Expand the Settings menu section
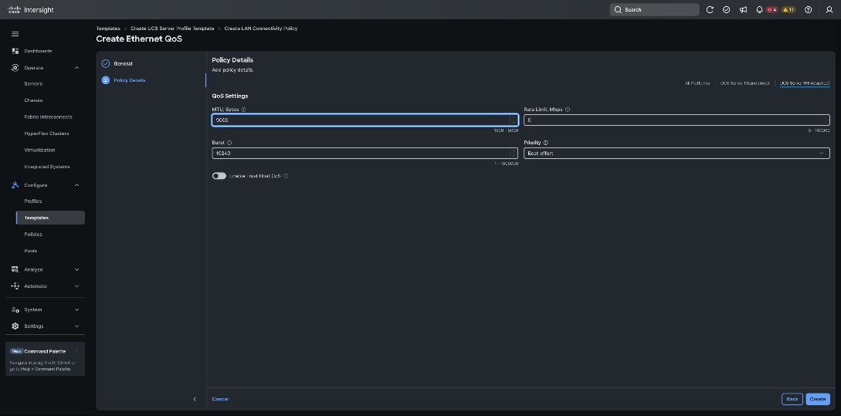The image size is (841, 416). [x=76, y=326]
